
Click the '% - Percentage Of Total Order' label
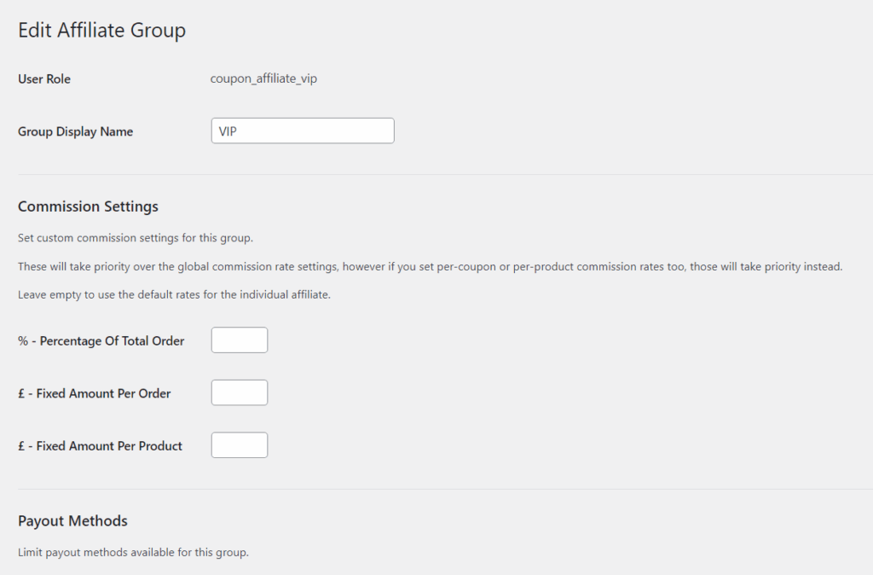(101, 340)
